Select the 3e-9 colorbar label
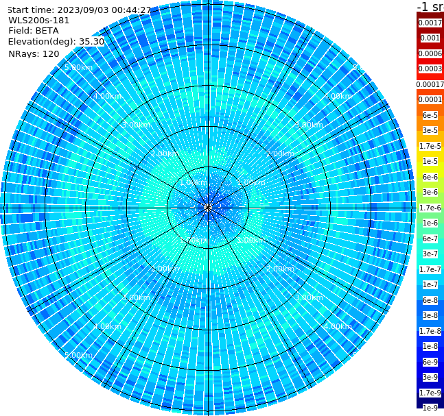 coord(430,377)
